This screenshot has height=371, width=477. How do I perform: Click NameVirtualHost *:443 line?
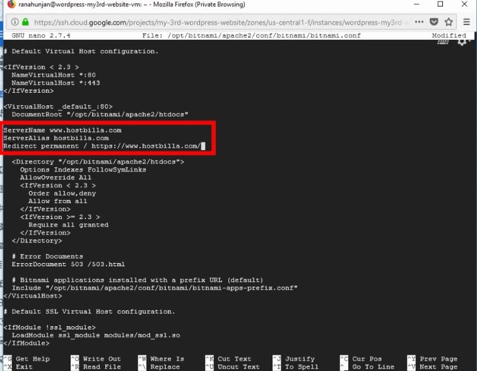pyautogui.click(x=56, y=83)
